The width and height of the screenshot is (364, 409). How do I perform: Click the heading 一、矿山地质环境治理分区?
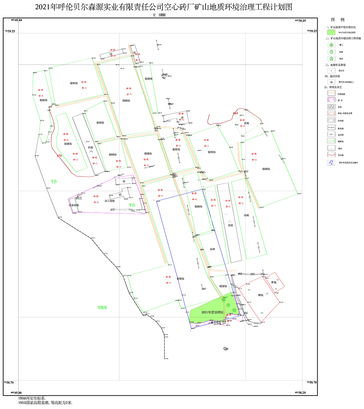pos(340,27)
